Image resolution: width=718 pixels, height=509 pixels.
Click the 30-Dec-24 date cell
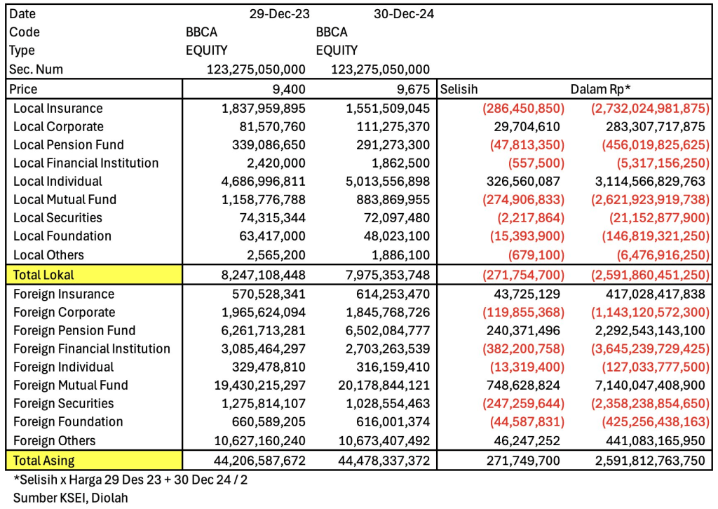point(405,13)
